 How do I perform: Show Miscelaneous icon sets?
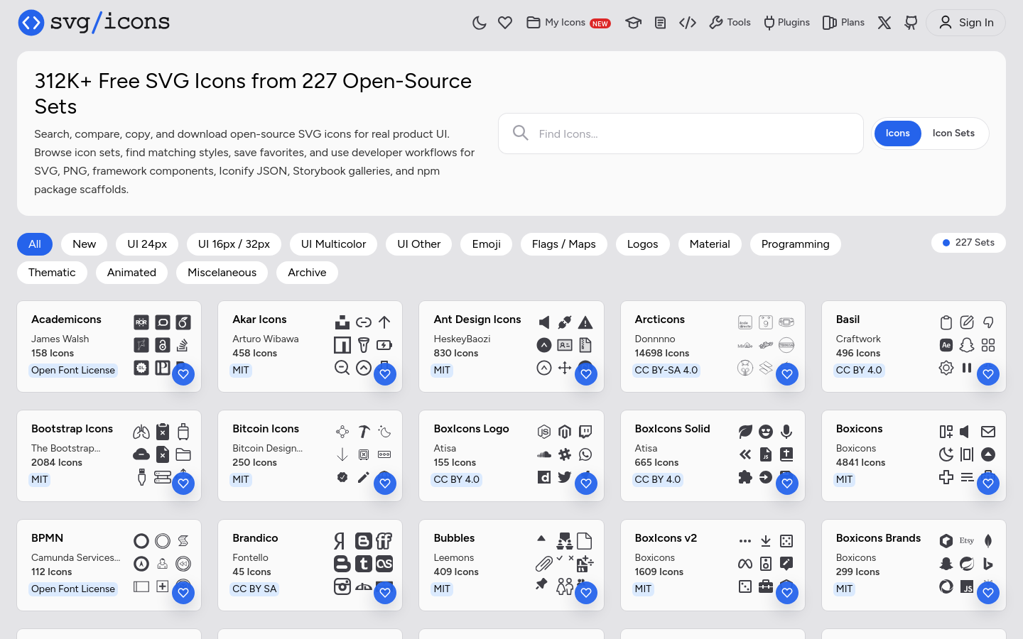222,273
